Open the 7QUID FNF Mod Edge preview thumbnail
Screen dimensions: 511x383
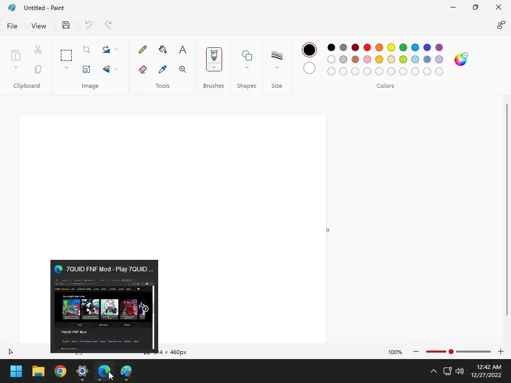[x=104, y=306]
